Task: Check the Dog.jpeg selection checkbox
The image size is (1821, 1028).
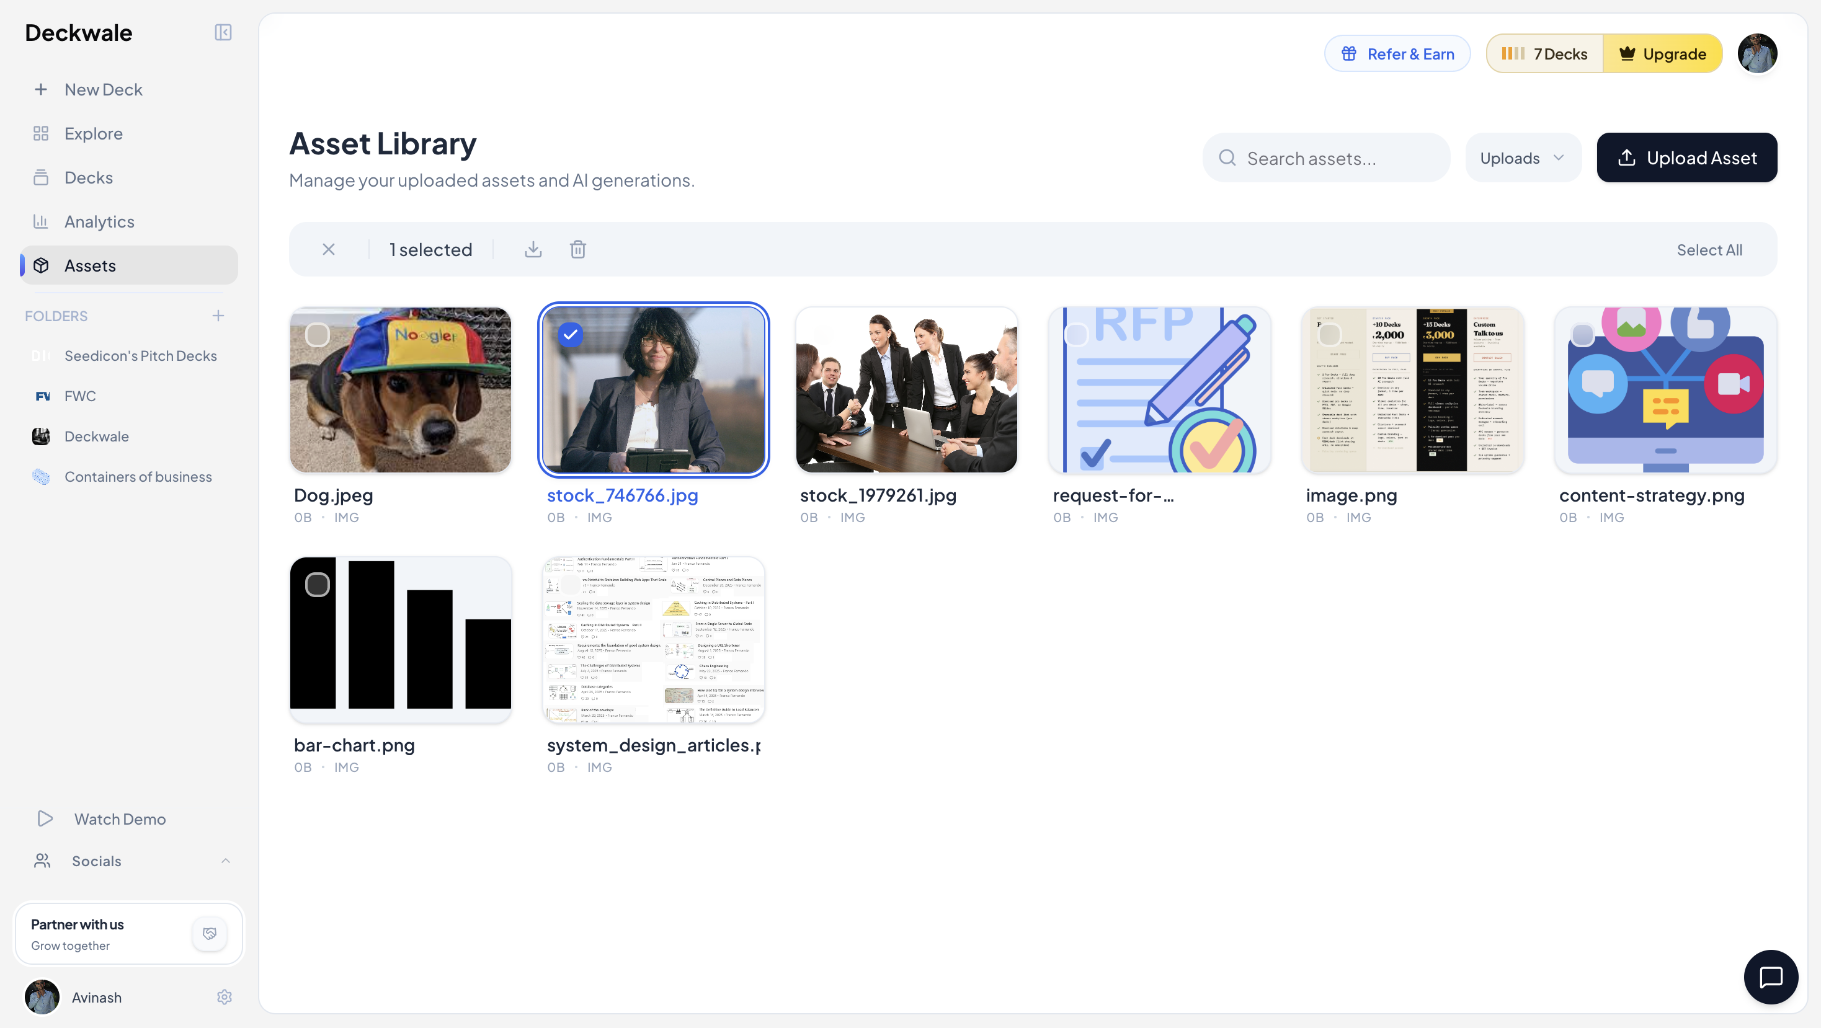Action: (x=318, y=334)
